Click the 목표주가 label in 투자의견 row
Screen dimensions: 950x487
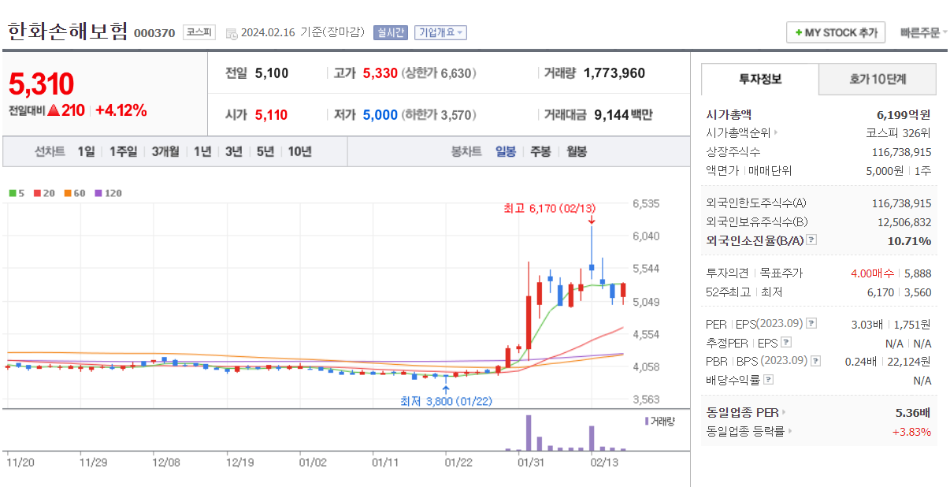[781, 273]
